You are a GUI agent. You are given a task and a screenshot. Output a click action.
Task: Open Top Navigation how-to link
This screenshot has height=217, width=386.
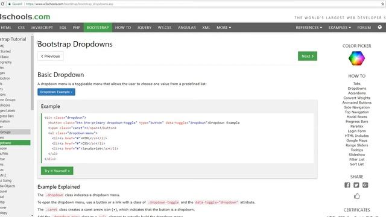(x=356, y=112)
